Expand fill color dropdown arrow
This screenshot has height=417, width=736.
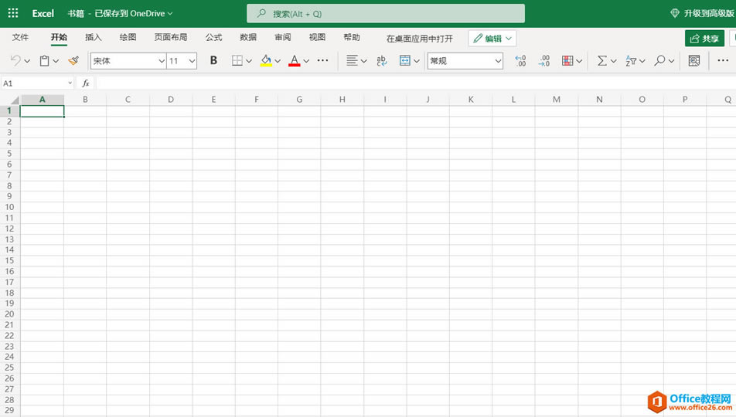pyautogui.click(x=278, y=61)
